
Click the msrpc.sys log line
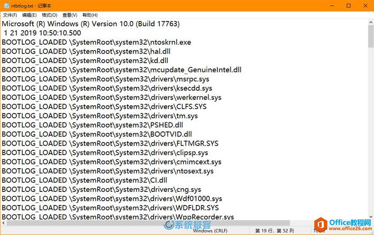pos(106,79)
